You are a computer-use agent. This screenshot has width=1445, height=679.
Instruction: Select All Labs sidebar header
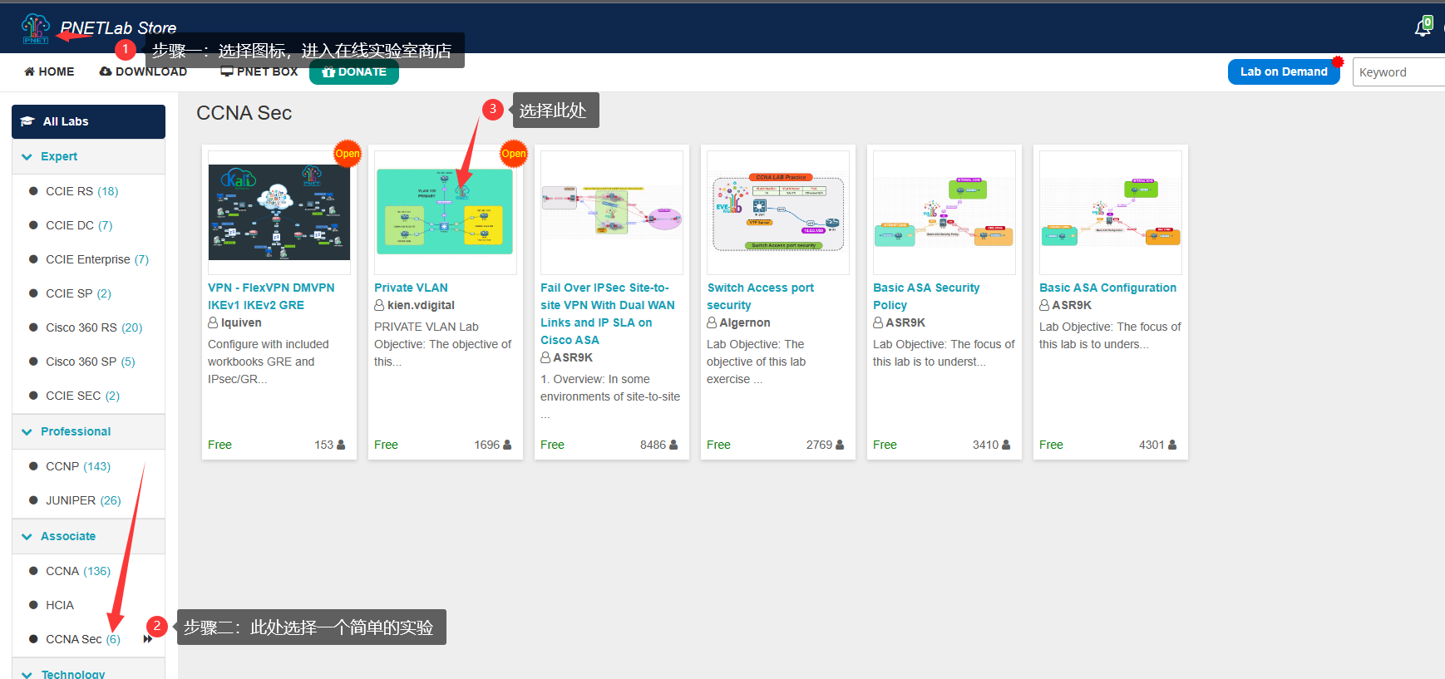coord(88,121)
